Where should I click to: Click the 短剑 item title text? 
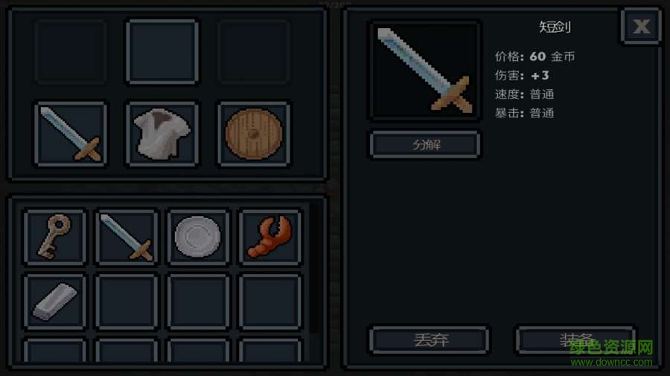coord(555,27)
